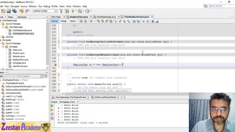The width and height of the screenshot is (235, 132).
Task: Switch to the CharReplaceApp.java editor tab
Action: tap(106, 17)
